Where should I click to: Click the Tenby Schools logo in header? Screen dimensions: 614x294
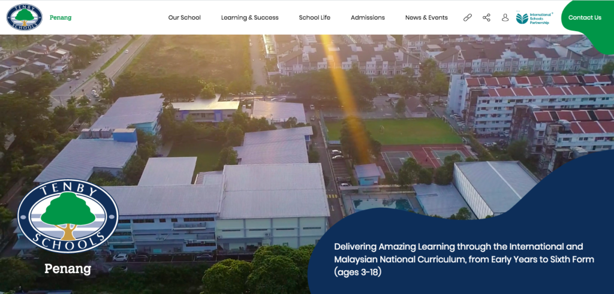(x=24, y=17)
